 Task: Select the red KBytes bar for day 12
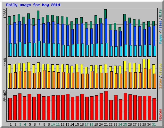point(63,108)
